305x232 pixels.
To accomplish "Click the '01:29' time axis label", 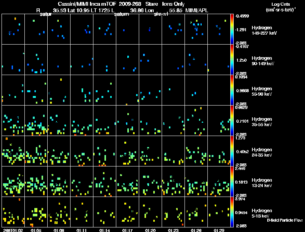I will [x=219, y=230].
